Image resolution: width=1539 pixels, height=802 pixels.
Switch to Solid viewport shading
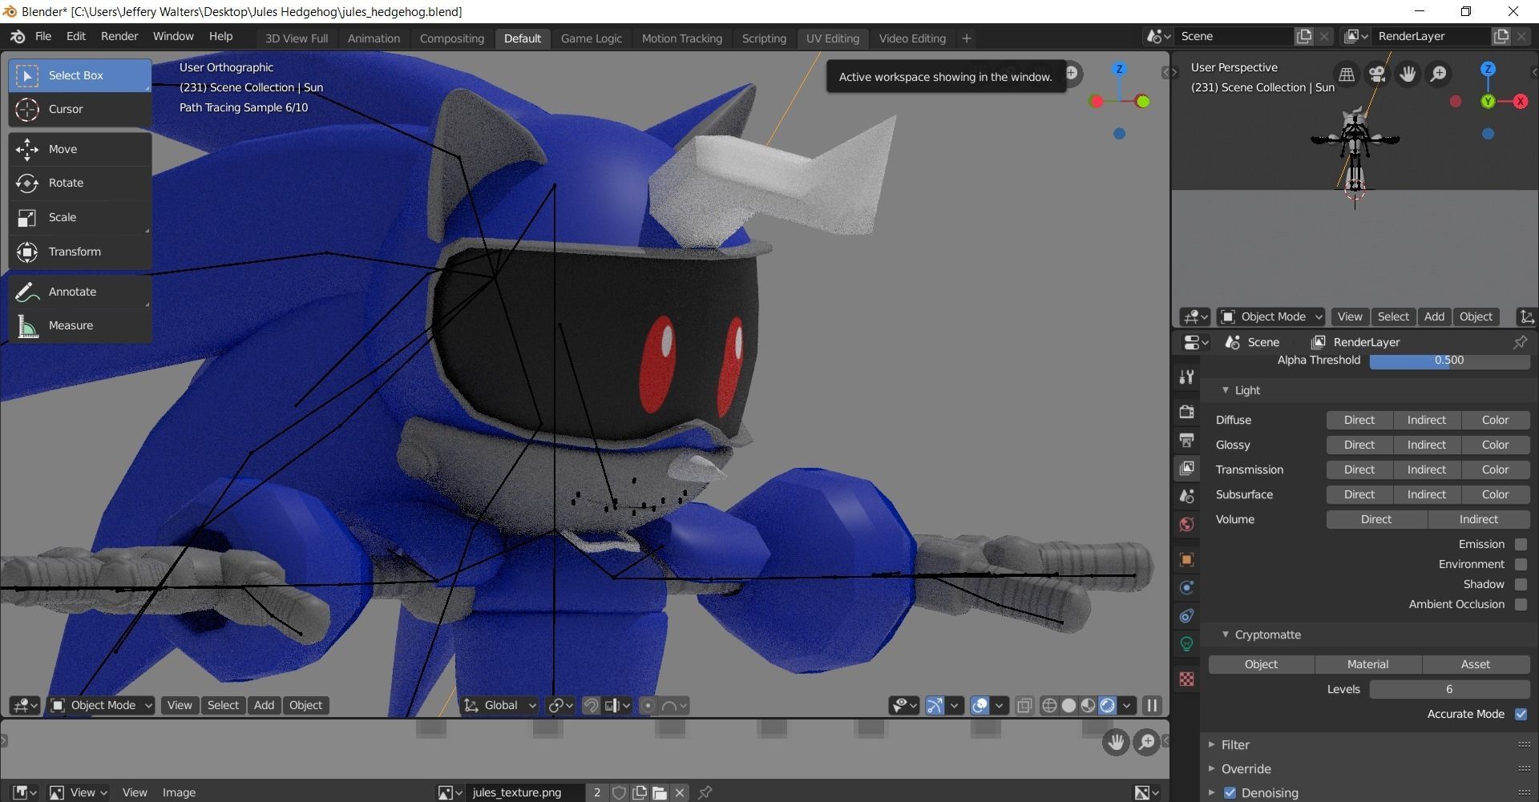point(1068,705)
